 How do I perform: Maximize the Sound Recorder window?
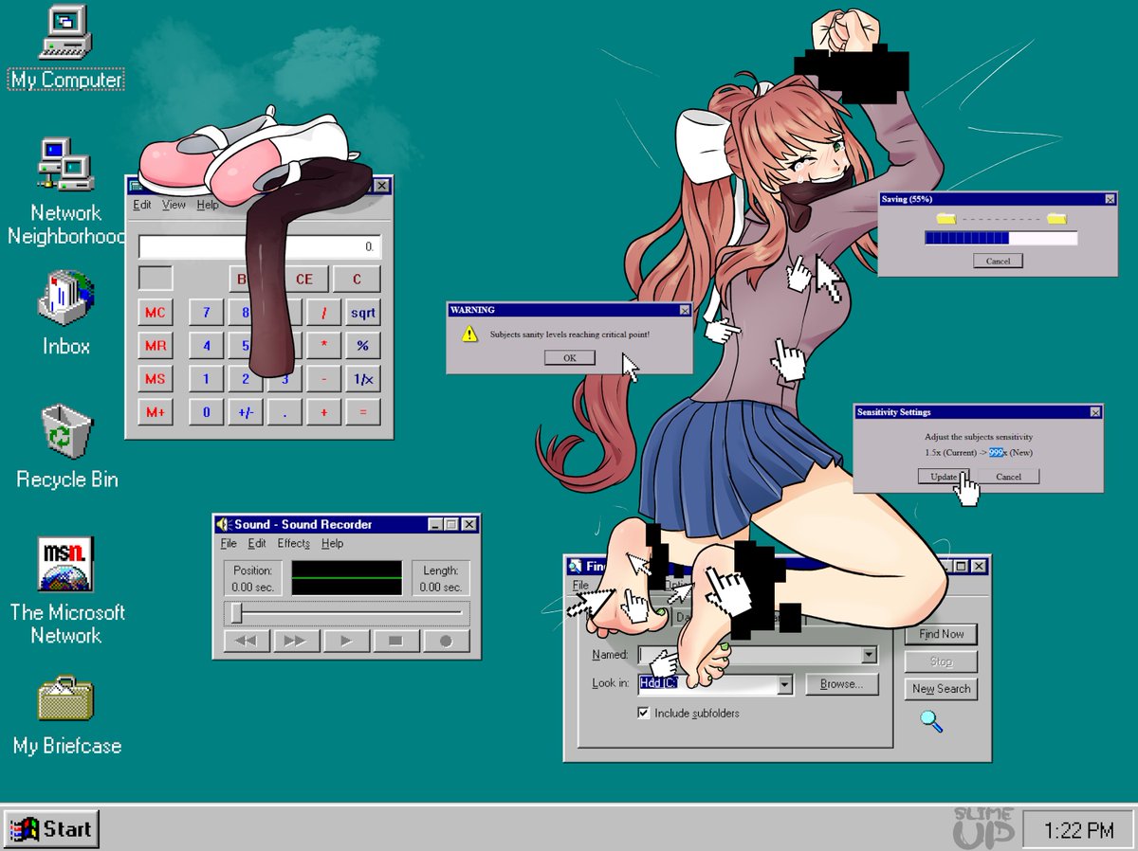(x=451, y=524)
